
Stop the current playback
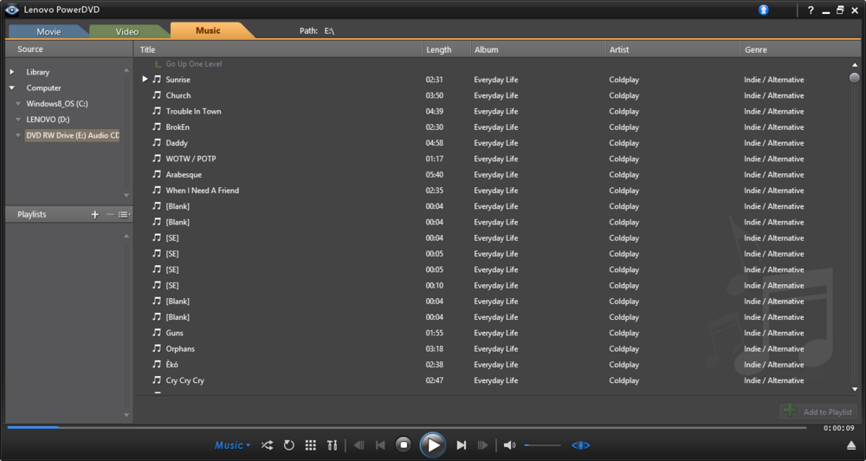point(404,445)
